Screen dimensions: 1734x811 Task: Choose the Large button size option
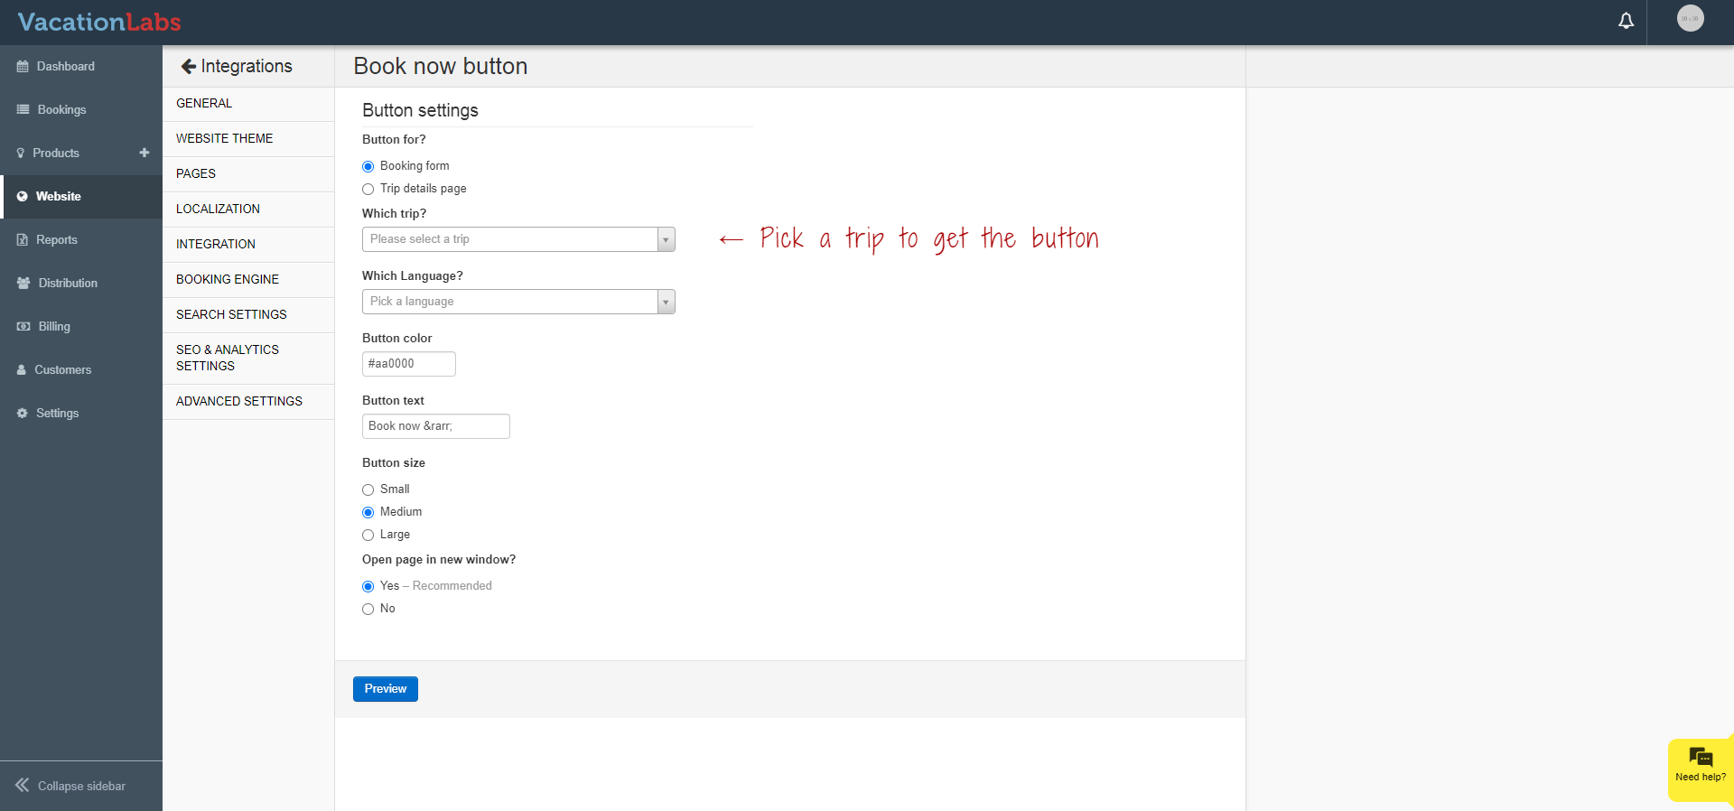(x=368, y=535)
